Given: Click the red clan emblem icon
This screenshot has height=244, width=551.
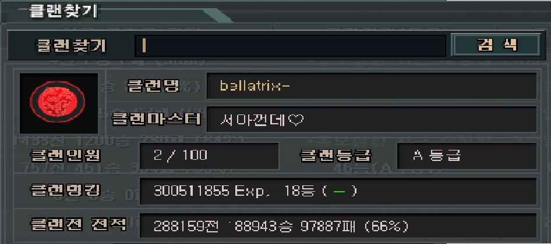Looking at the screenshot, I should coord(58,103).
